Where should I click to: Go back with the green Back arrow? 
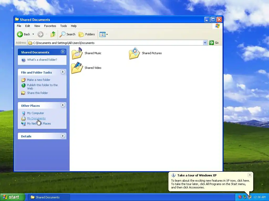click(20, 34)
